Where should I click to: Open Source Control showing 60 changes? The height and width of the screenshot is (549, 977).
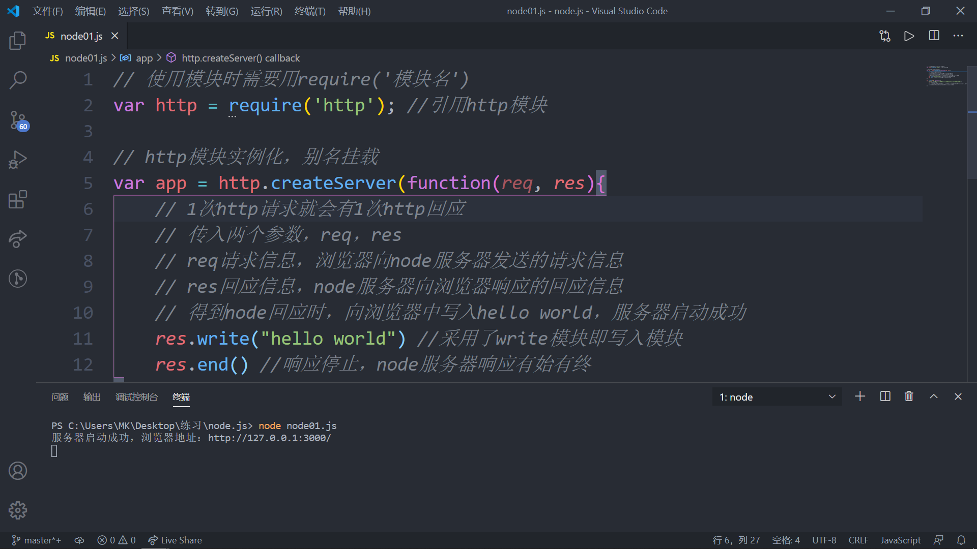pos(17,120)
